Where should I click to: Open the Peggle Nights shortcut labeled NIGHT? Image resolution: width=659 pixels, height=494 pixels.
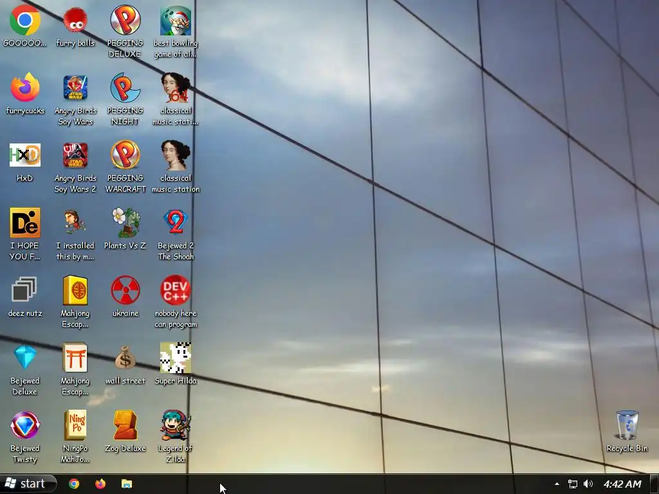pos(125,87)
